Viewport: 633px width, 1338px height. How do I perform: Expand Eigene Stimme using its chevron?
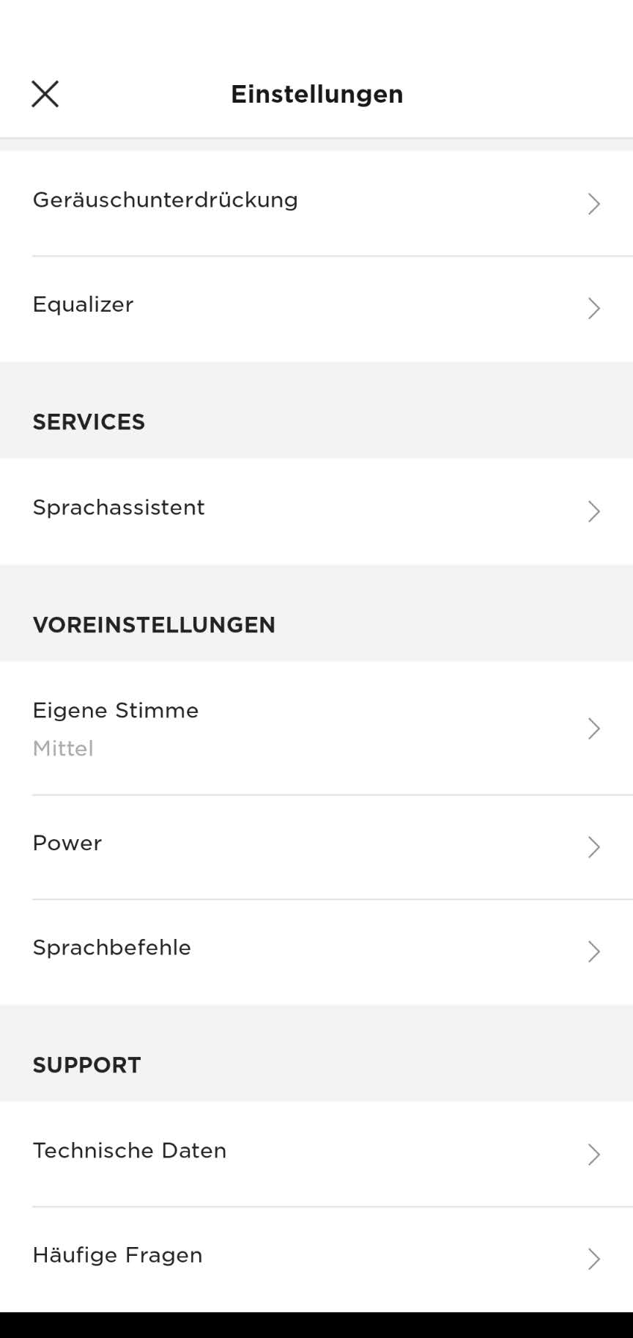593,728
